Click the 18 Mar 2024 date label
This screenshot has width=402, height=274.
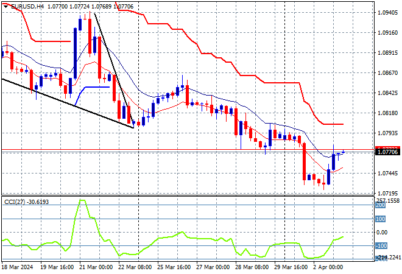[x=19, y=267]
